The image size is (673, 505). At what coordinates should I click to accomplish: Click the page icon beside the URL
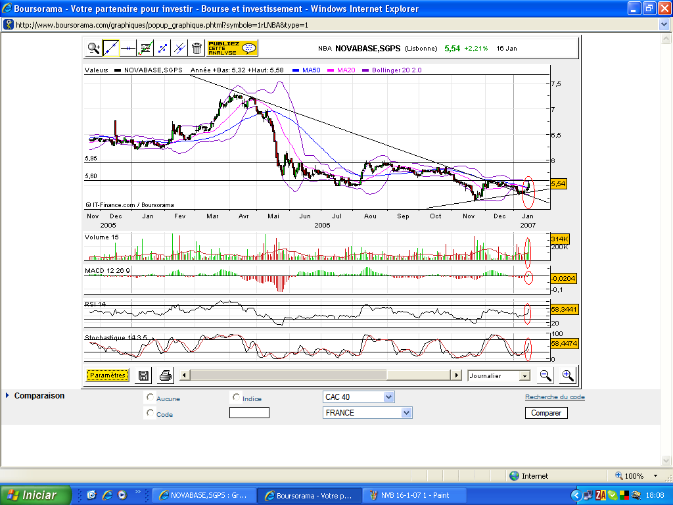[x=8, y=24]
